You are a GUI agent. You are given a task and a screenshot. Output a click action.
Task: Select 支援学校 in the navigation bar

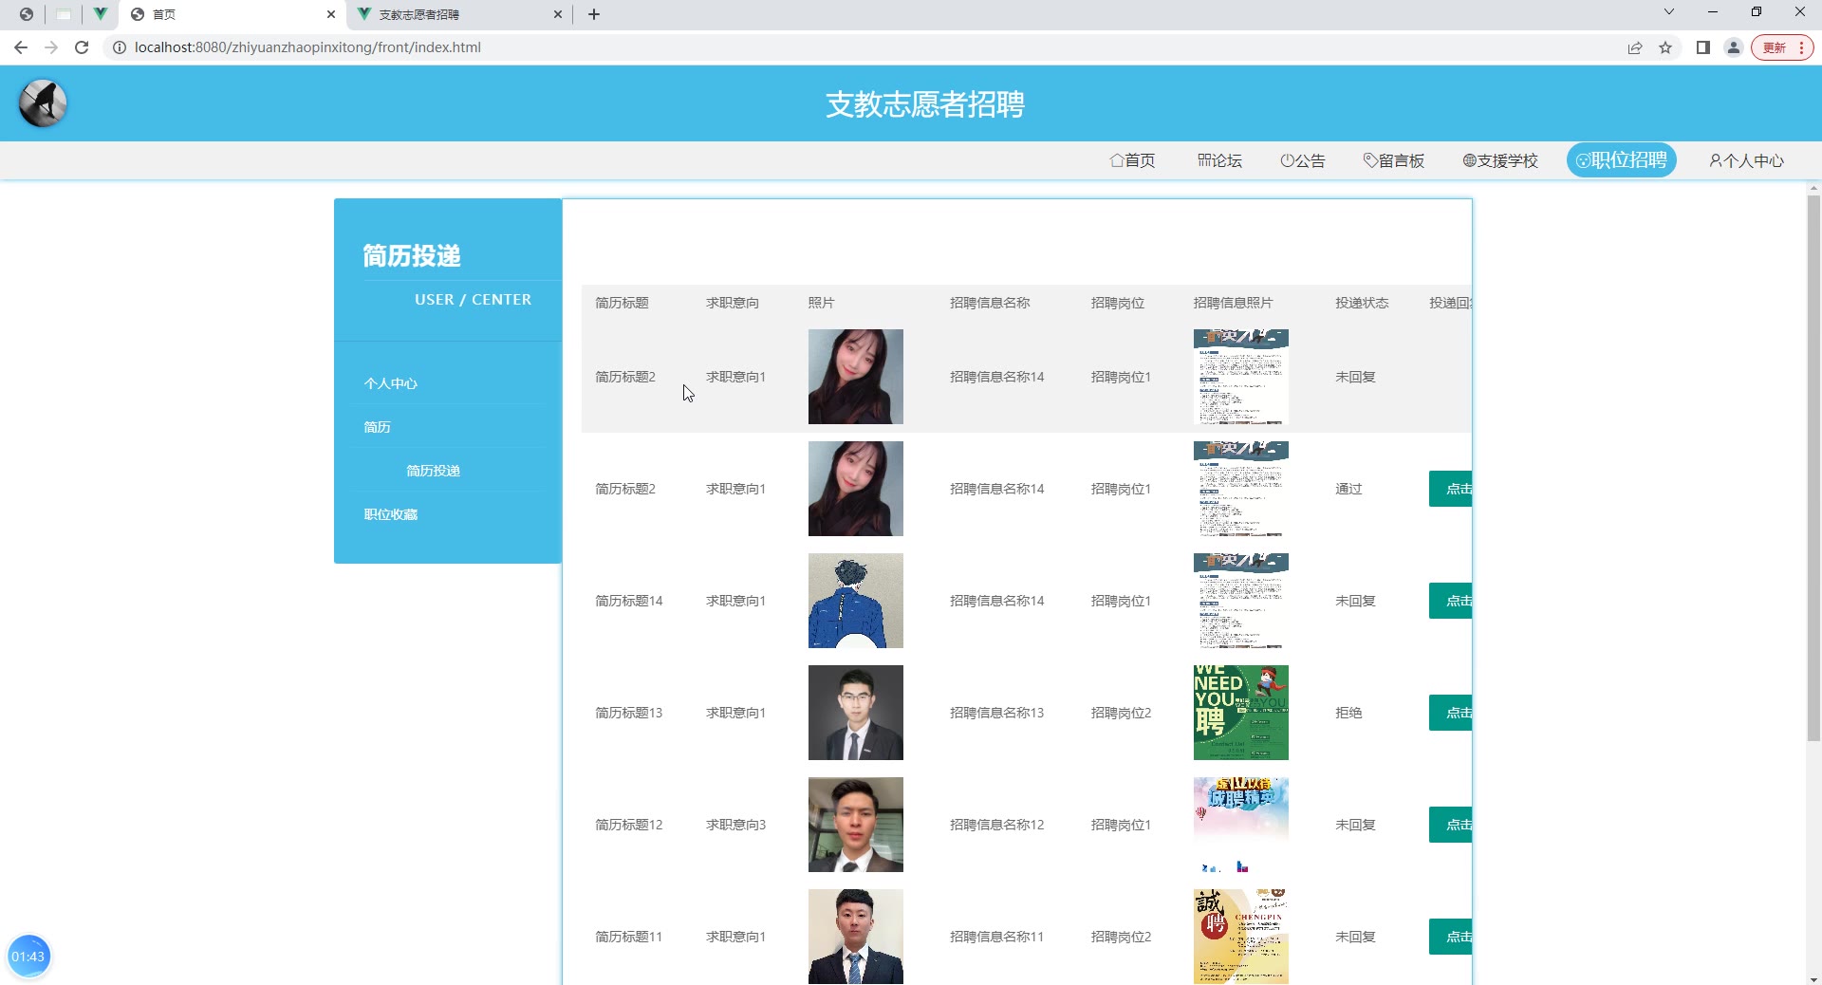1499,160
